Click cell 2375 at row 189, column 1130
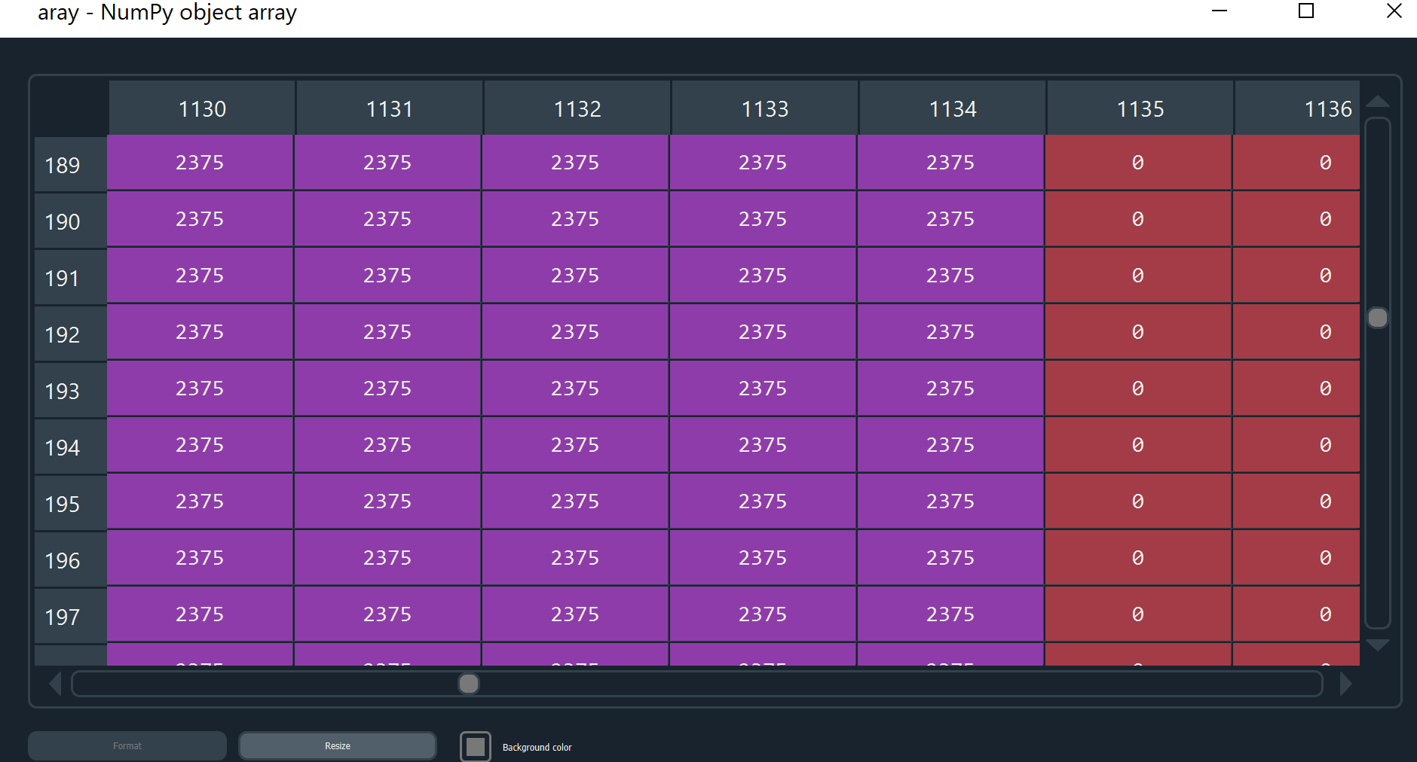 click(200, 163)
